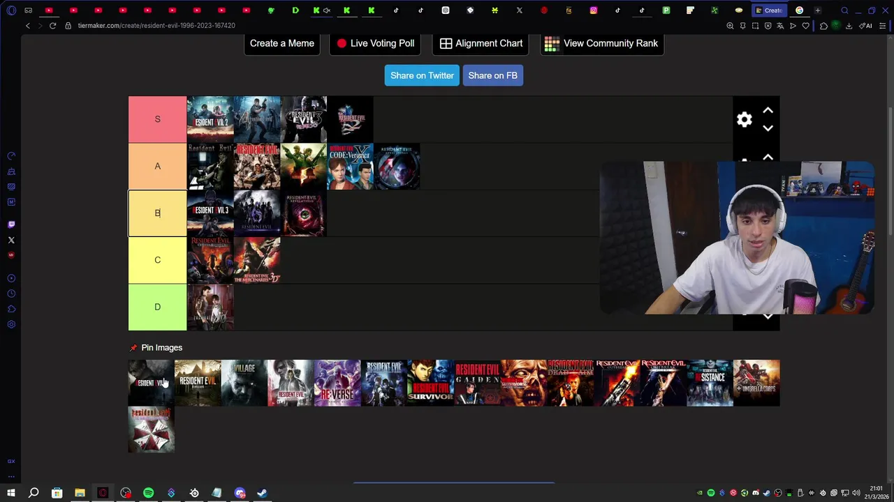Pick Revelations 2 cover in B tier
The width and height of the screenshot is (894, 502).
click(x=304, y=213)
